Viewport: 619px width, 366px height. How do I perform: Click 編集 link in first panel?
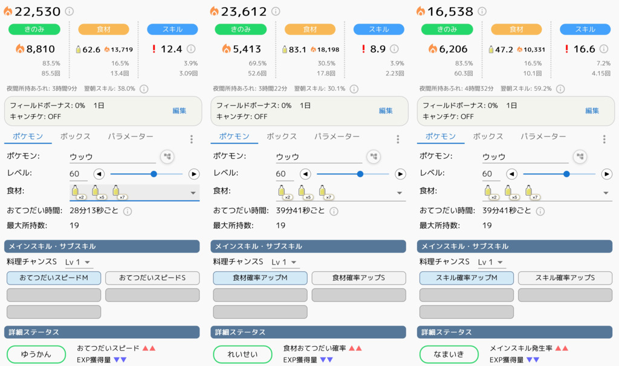179,111
